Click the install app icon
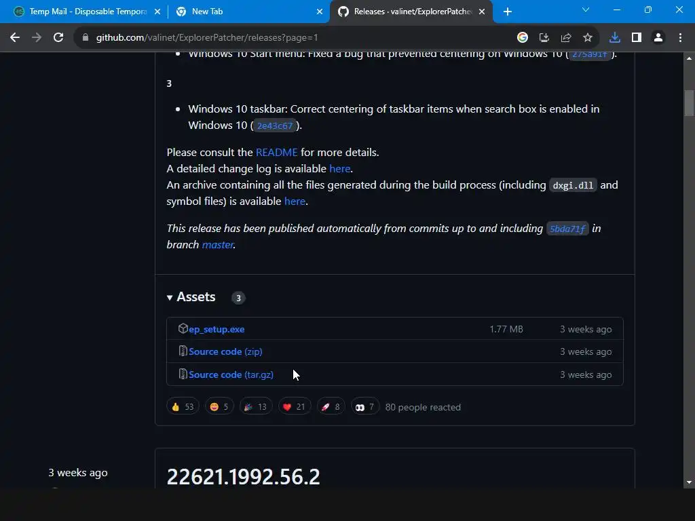This screenshot has height=521, width=695. [x=544, y=38]
